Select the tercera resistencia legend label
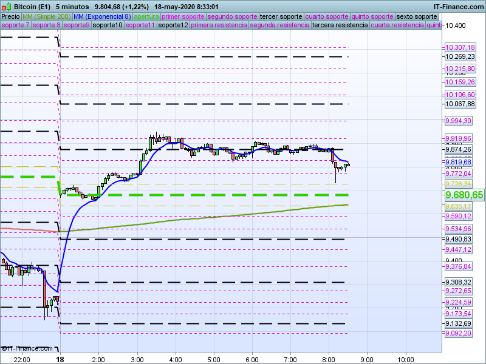The image size is (486, 364). (340, 25)
